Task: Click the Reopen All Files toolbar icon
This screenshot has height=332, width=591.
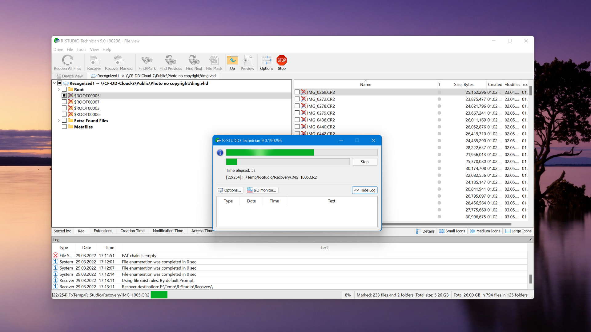Action: [67, 63]
